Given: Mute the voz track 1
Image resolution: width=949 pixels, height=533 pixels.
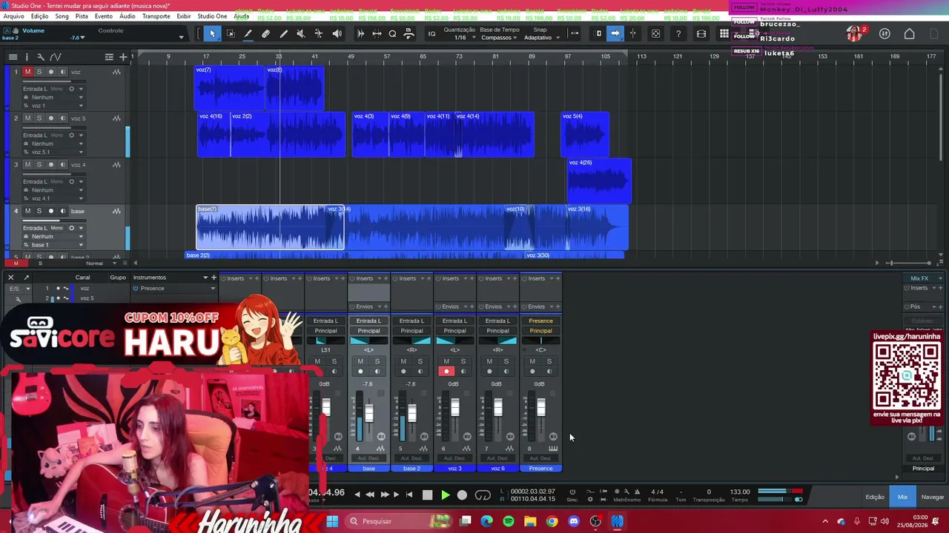Looking at the screenshot, I should pos(27,72).
